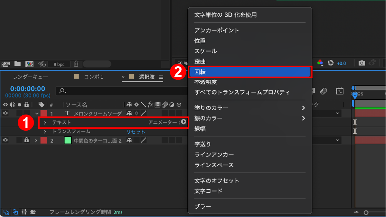Click the solo column header dot

(x=19, y=105)
